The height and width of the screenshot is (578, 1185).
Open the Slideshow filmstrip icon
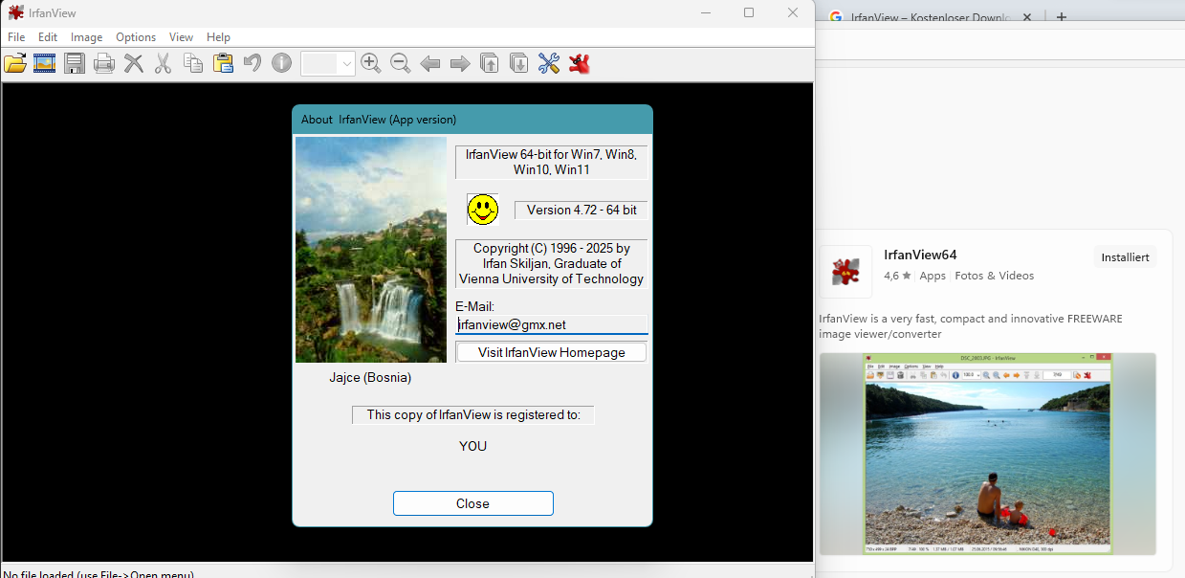[45, 64]
